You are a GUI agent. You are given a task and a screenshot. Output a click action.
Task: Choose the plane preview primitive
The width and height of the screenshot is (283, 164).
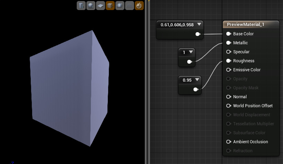click(x=100, y=6)
